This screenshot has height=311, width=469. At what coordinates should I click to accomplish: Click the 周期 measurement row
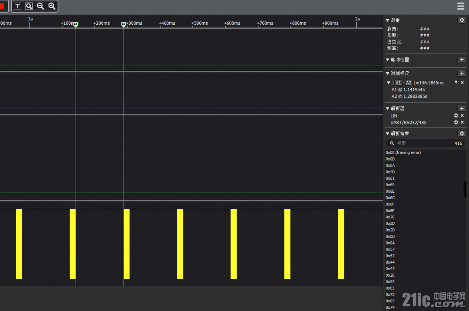408,35
